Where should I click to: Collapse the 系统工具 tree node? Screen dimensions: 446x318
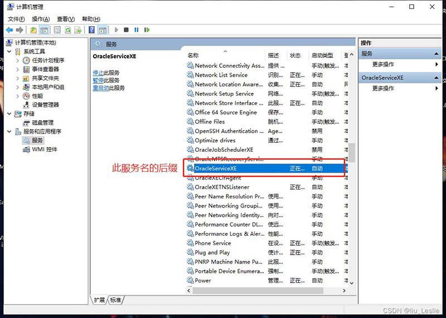tap(9, 52)
